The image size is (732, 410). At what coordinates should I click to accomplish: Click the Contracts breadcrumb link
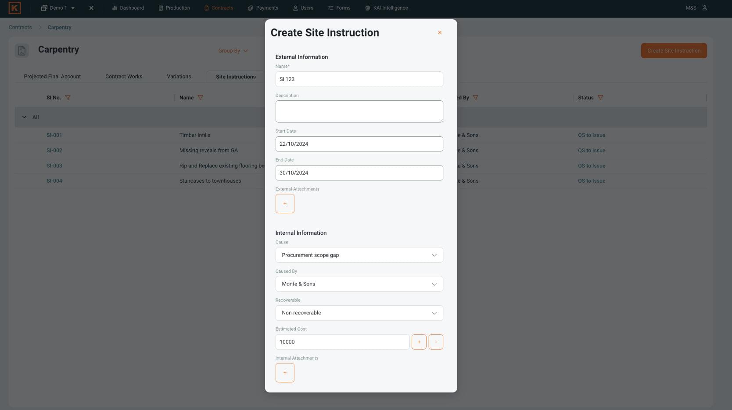click(x=20, y=28)
